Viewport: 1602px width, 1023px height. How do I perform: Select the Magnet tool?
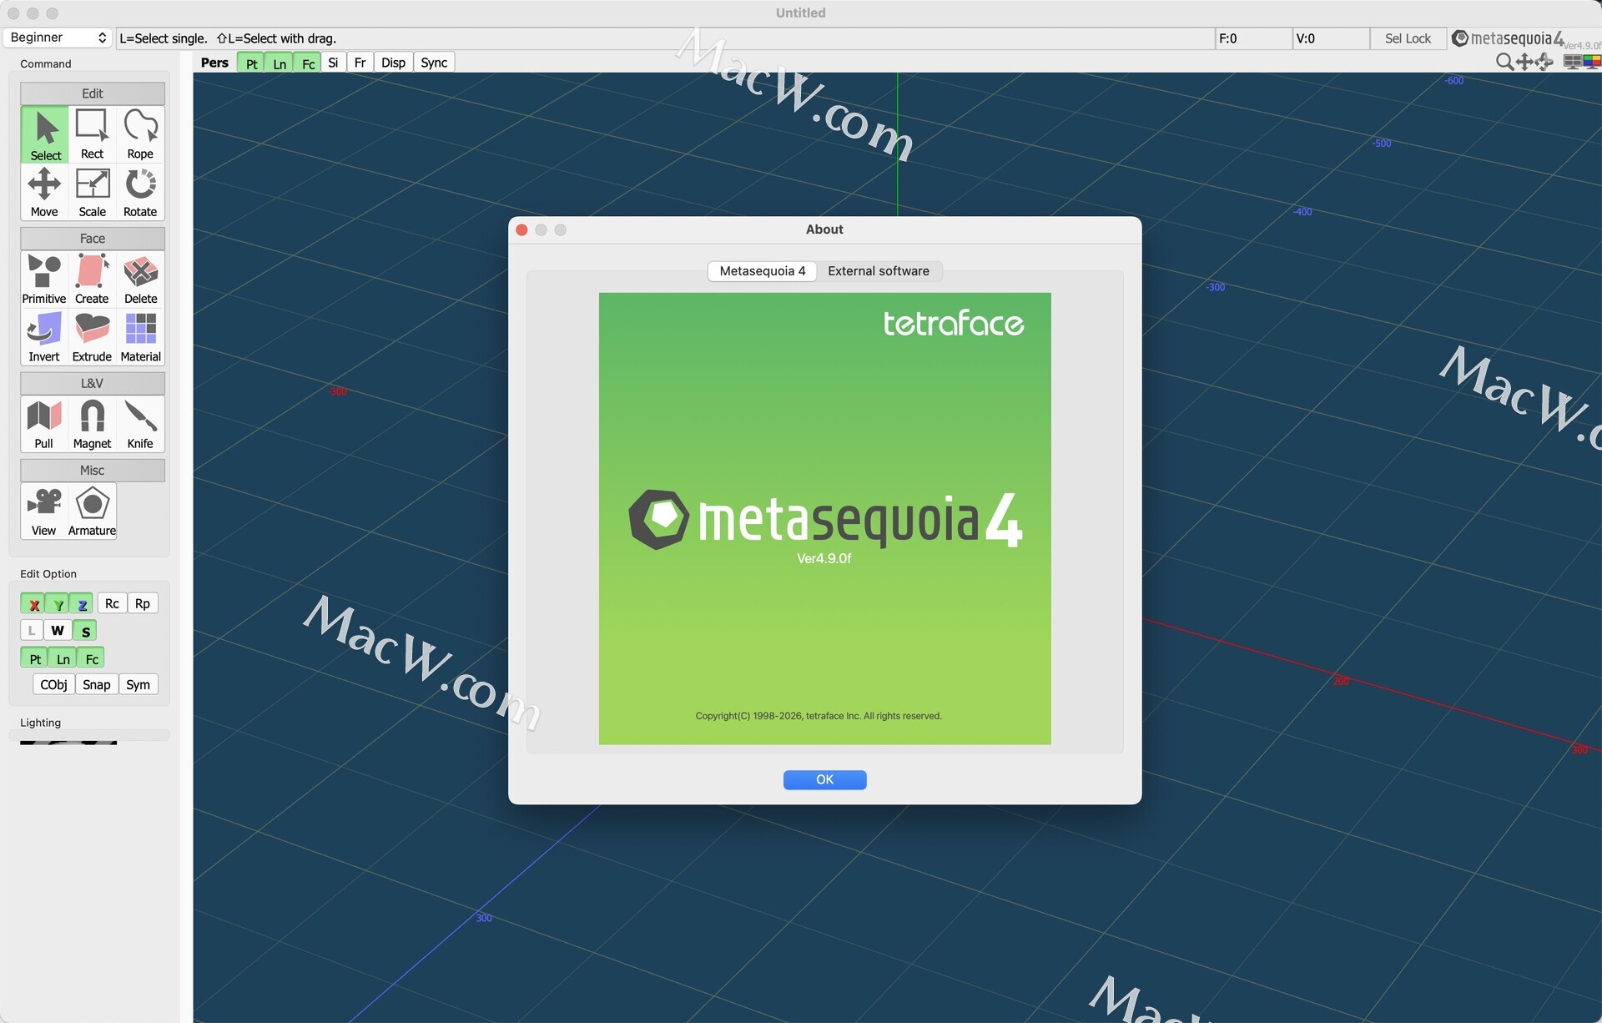click(x=92, y=424)
